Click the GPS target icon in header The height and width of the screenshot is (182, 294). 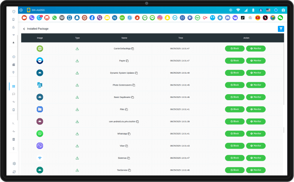(231, 10)
